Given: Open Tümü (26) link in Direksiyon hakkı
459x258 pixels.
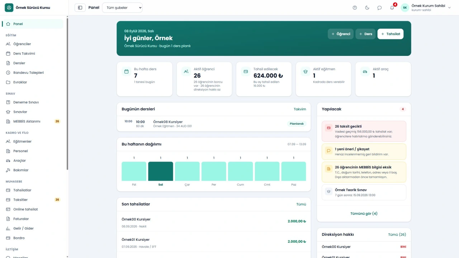Looking at the screenshot, I should tap(397, 235).
